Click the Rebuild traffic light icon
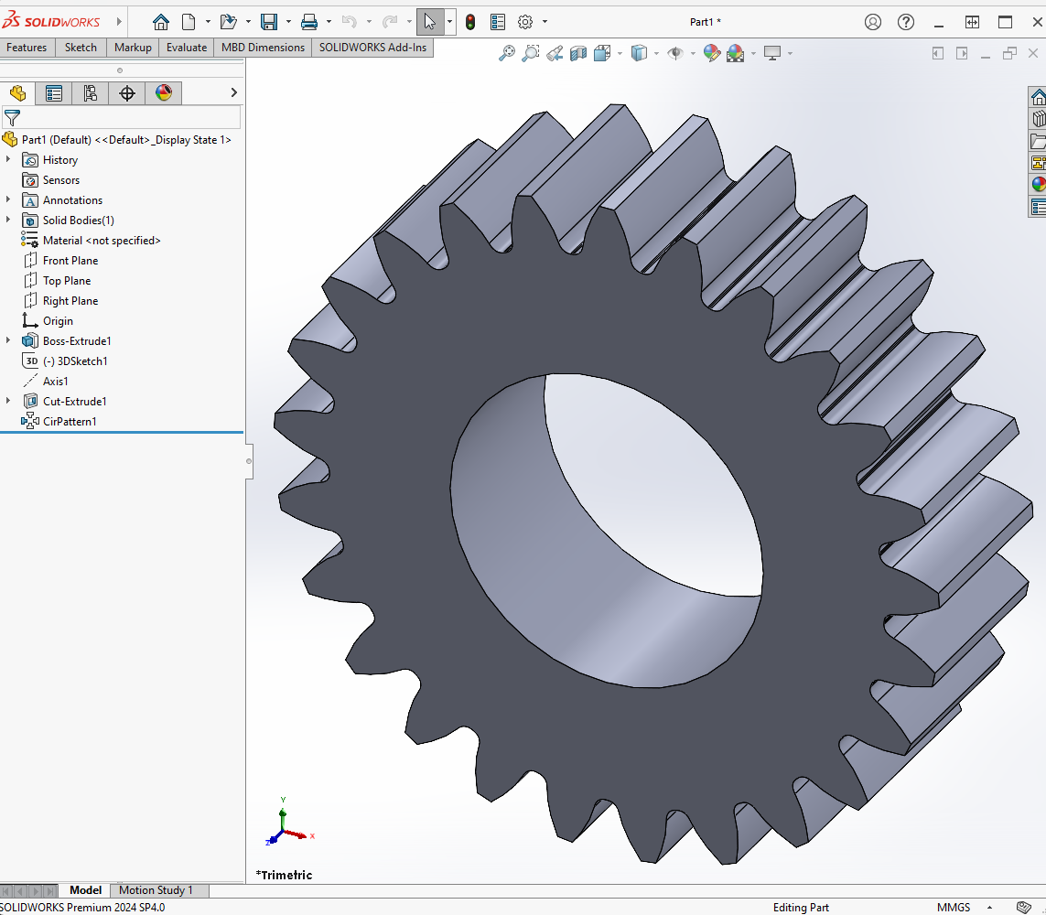1046x915 pixels. pos(469,22)
